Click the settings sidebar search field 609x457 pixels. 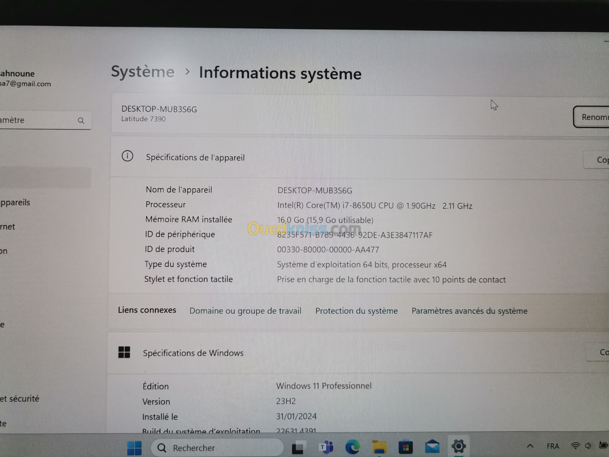(45, 120)
